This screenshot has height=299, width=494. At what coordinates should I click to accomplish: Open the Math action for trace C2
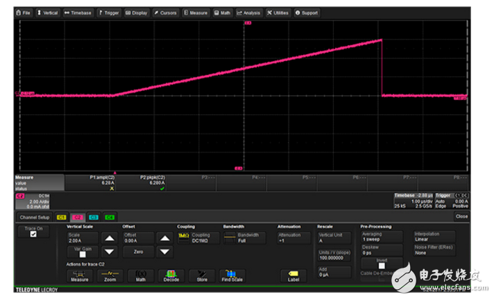pyautogui.click(x=141, y=275)
